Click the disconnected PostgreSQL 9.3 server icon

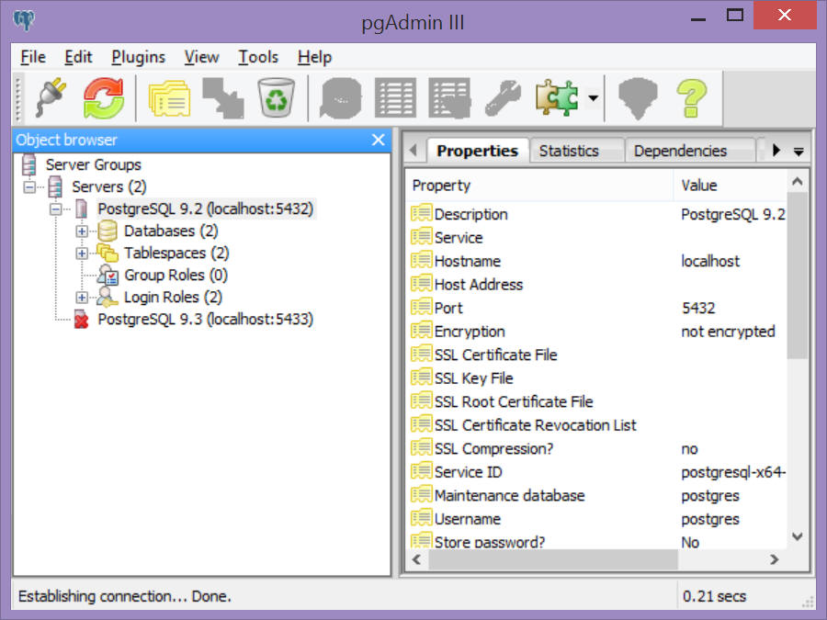pyautogui.click(x=81, y=320)
